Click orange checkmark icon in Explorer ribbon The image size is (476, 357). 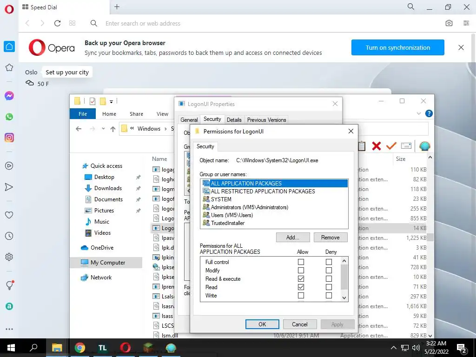391,146
